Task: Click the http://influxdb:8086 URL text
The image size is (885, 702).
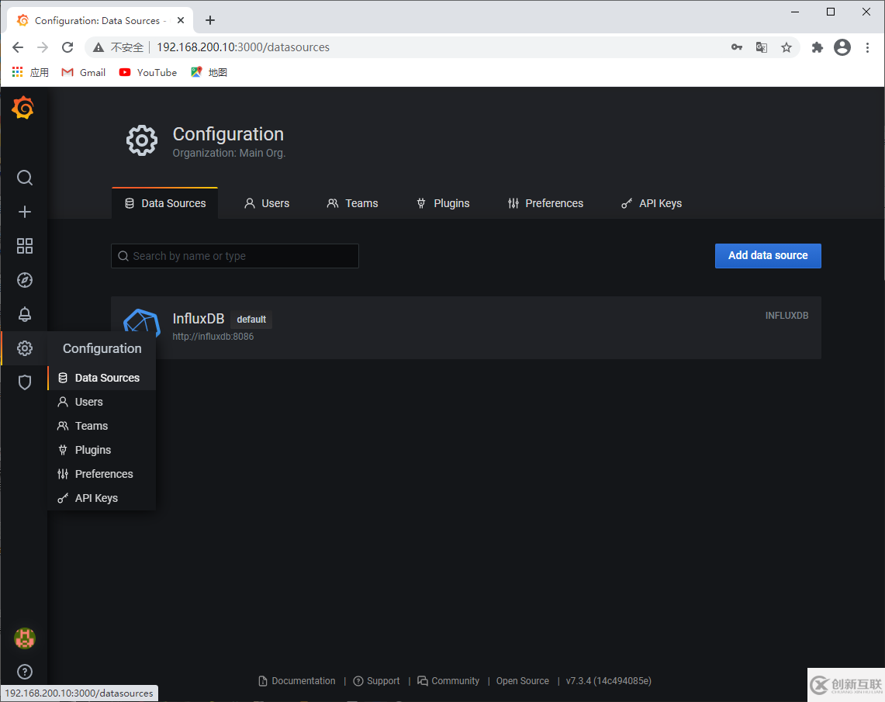Action: pyautogui.click(x=213, y=337)
